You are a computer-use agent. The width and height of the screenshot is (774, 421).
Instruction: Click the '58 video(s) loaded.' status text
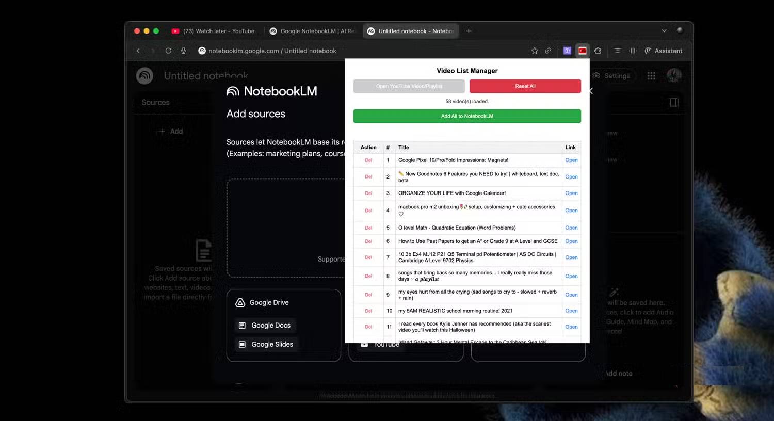tap(467, 102)
